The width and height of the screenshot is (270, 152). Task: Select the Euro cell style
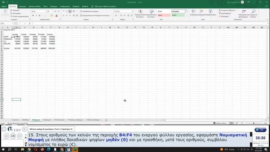pos(164,11)
